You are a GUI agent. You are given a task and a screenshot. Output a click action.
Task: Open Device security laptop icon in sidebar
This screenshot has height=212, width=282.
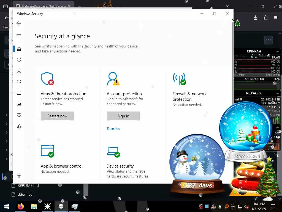(19, 104)
